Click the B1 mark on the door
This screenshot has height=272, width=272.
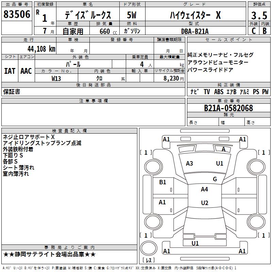click(x=163, y=182)
